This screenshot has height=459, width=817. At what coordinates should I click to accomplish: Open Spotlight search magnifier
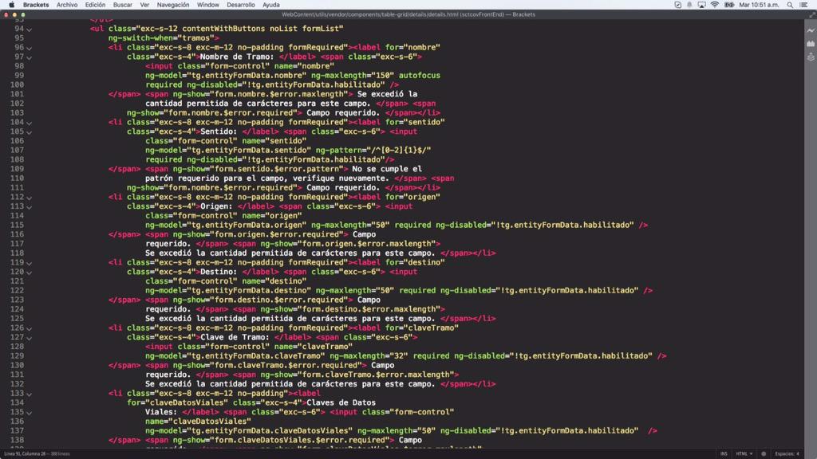(x=791, y=5)
